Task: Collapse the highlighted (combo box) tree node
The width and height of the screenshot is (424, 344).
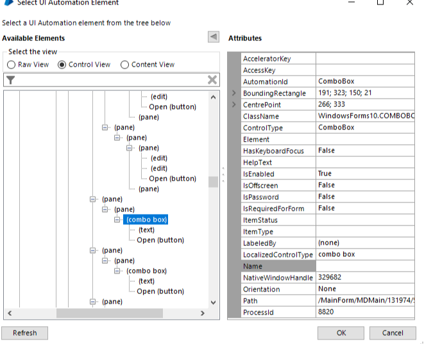Action: pyautogui.click(x=117, y=220)
